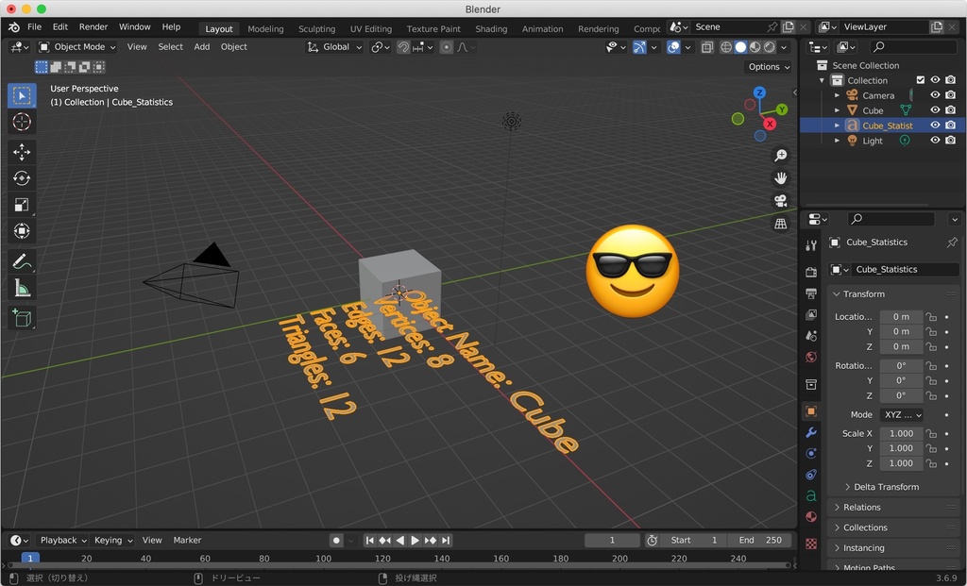This screenshot has width=967, height=586.
Task: Click the Options button in the viewport
Action: point(768,66)
